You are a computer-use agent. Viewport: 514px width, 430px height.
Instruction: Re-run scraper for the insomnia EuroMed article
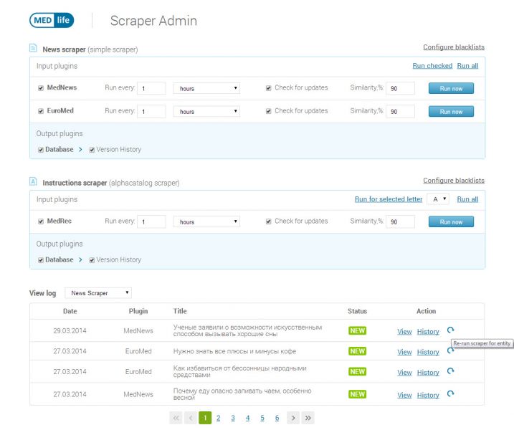point(450,371)
